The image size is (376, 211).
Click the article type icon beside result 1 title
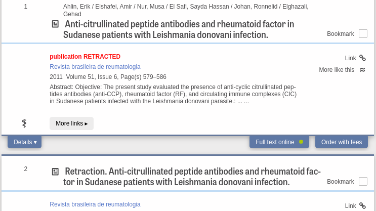coord(55,24)
